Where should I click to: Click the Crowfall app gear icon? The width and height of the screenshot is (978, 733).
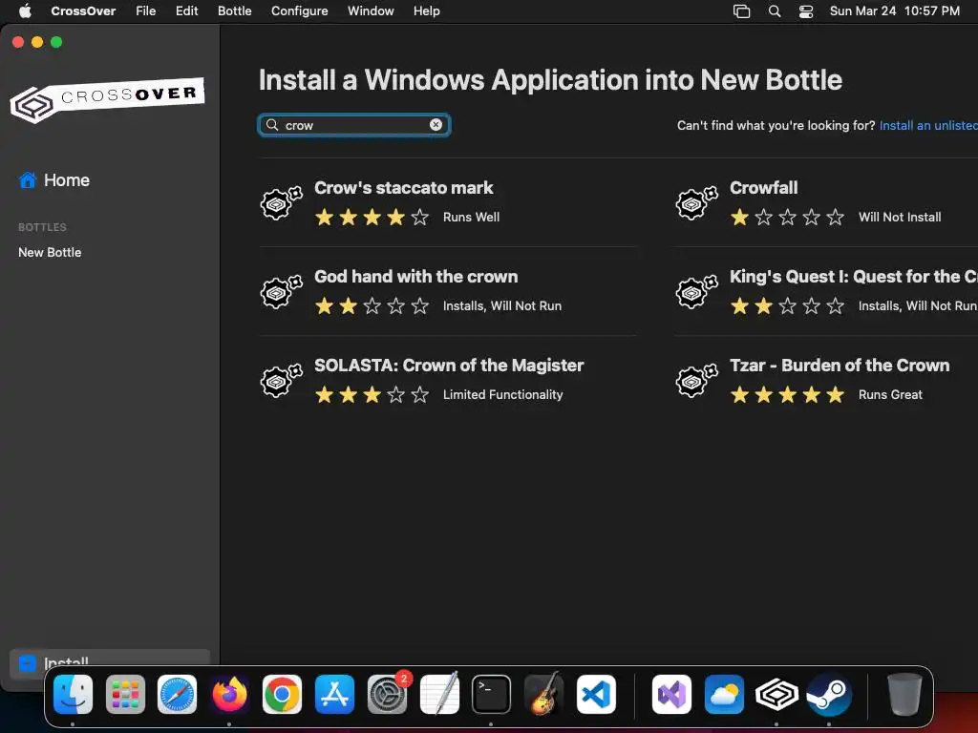click(696, 202)
